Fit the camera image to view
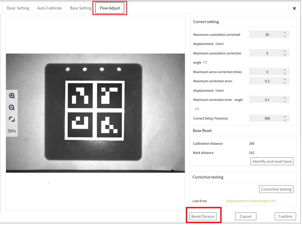This screenshot has height=227, width=302. point(12,119)
